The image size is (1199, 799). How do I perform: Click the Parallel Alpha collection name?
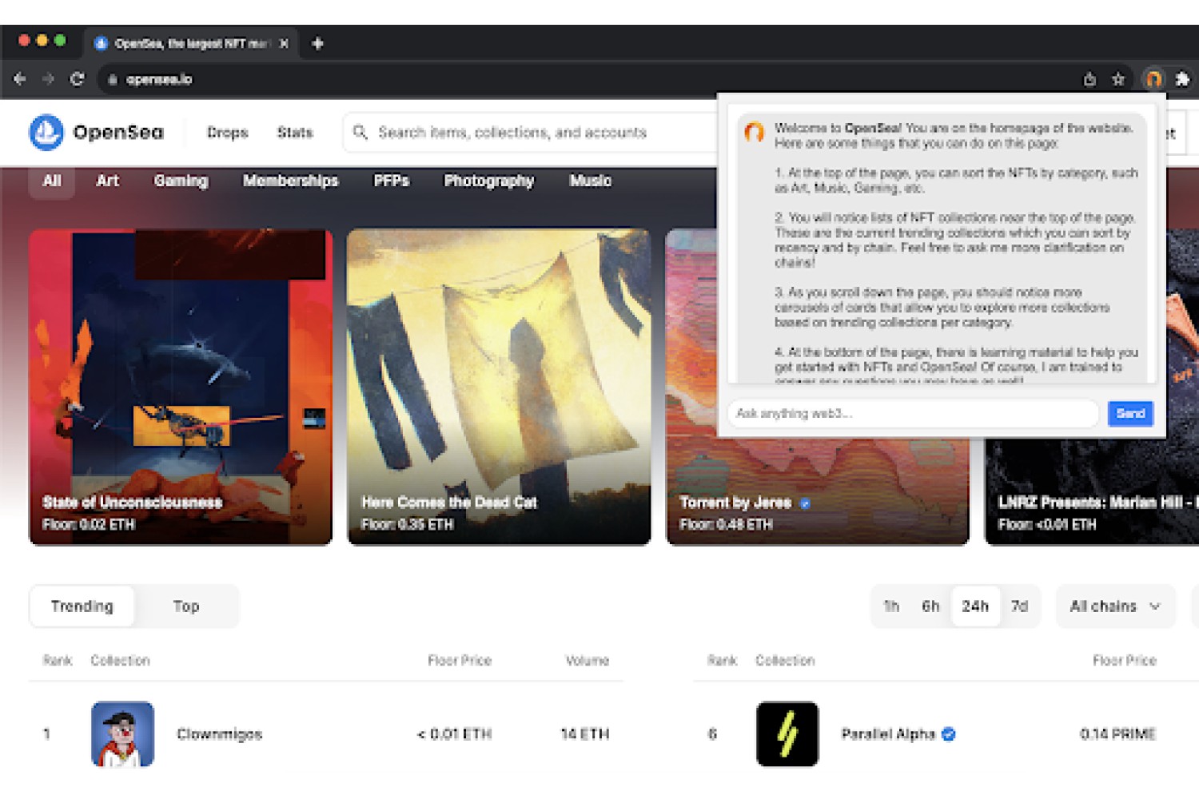click(x=888, y=733)
